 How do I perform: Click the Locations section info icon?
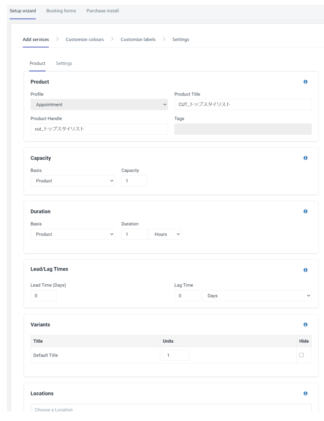point(305,393)
